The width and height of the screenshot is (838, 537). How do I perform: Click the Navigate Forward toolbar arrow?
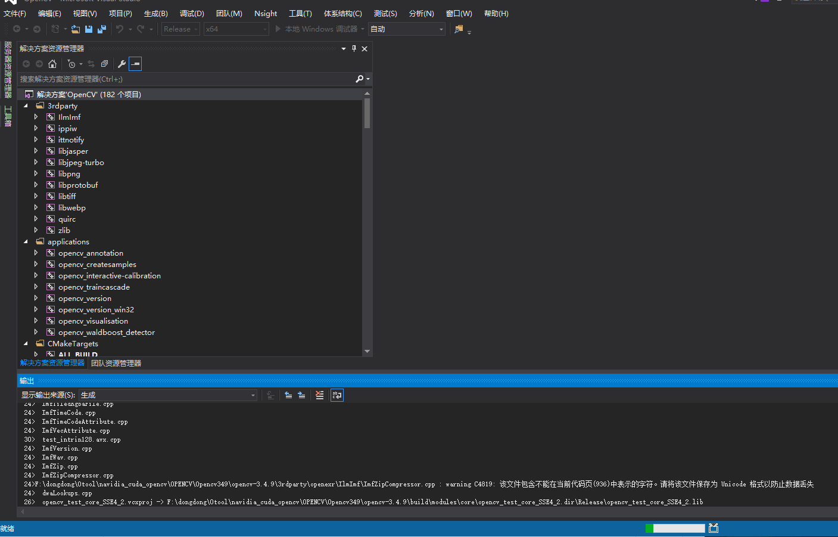point(37,29)
